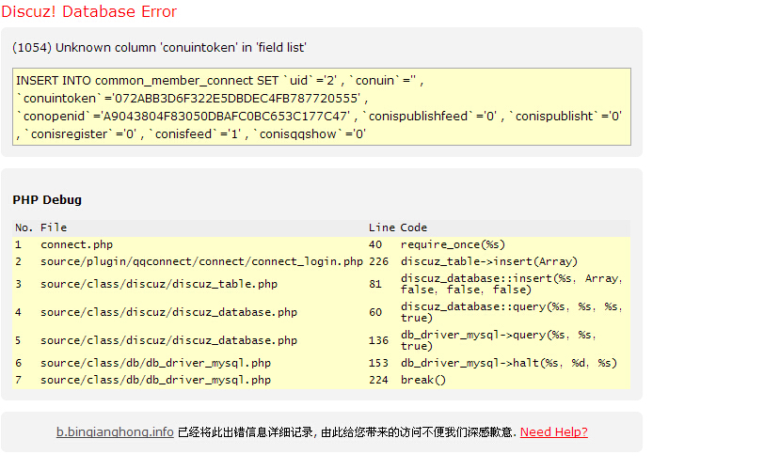Click line number 40
The image size is (764, 470).
click(375, 244)
